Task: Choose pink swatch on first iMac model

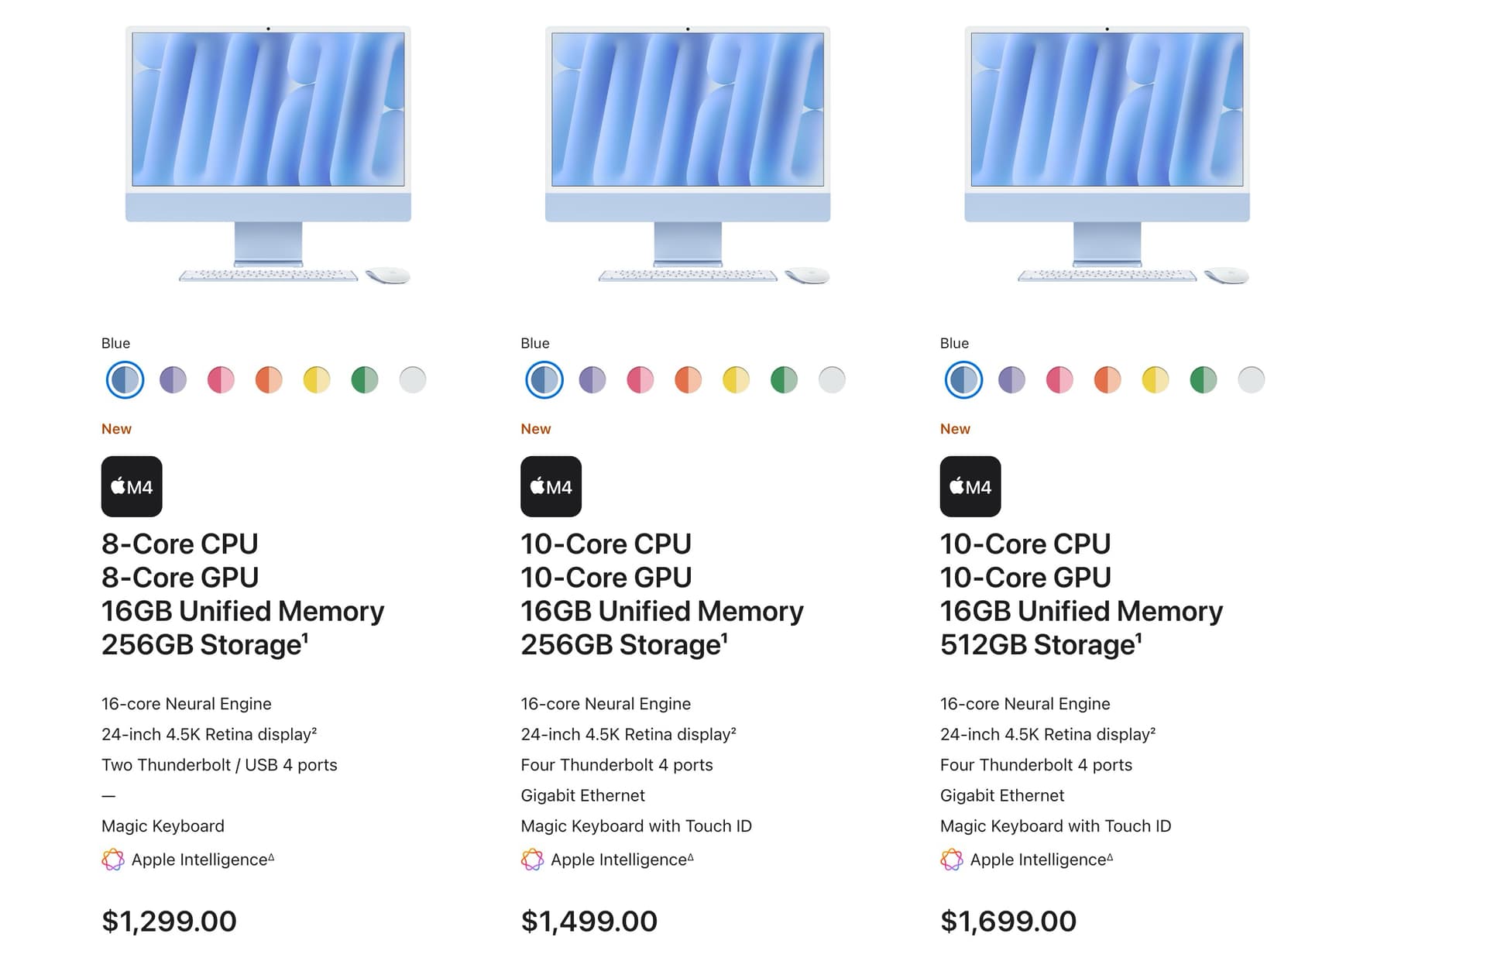Action: (221, 380)
